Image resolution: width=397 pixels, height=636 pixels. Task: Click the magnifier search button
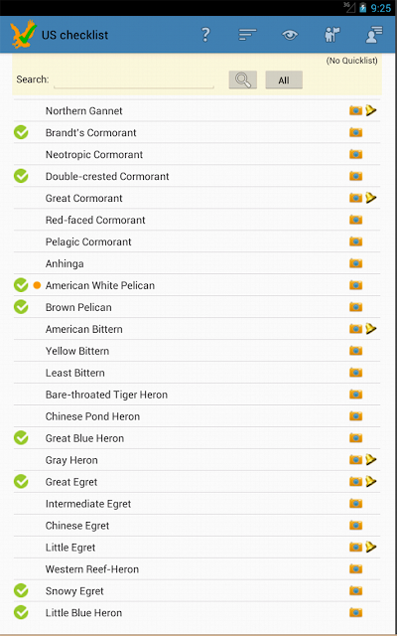pyautogui.click(x=242, y=79)
